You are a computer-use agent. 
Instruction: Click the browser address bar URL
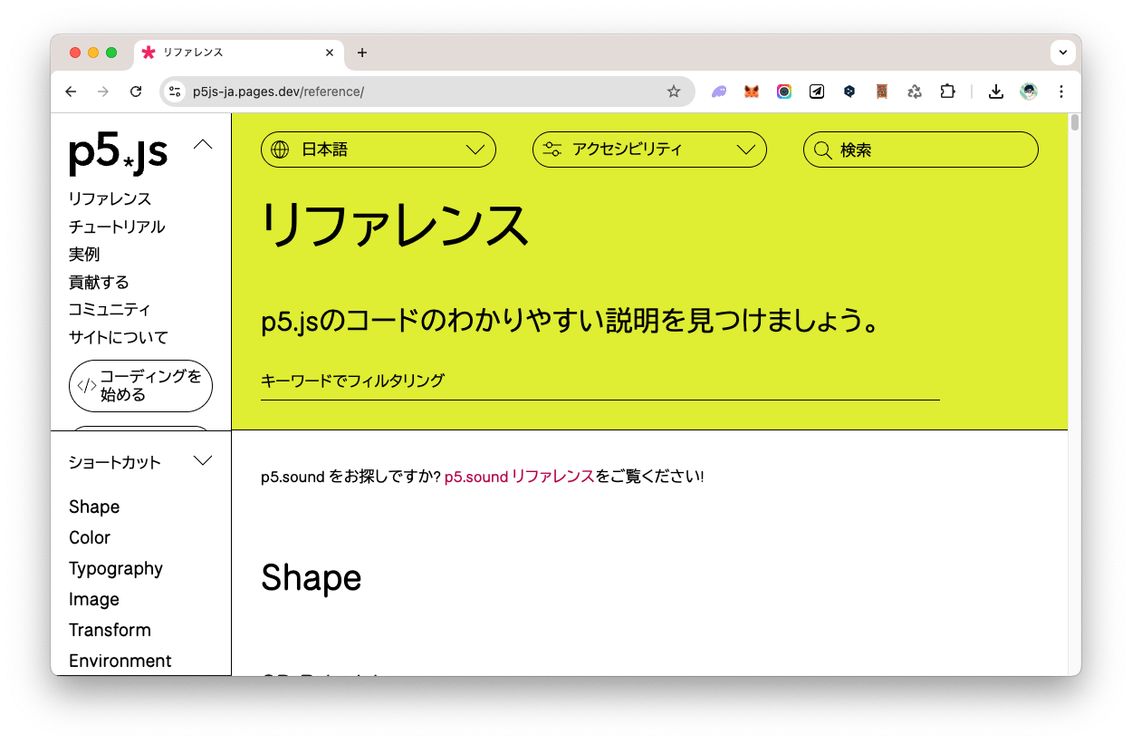click(278, 92)
